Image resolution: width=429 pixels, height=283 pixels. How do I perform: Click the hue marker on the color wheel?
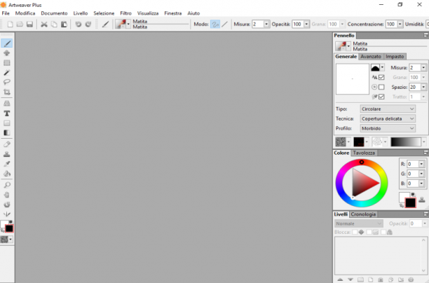[362, 162]
